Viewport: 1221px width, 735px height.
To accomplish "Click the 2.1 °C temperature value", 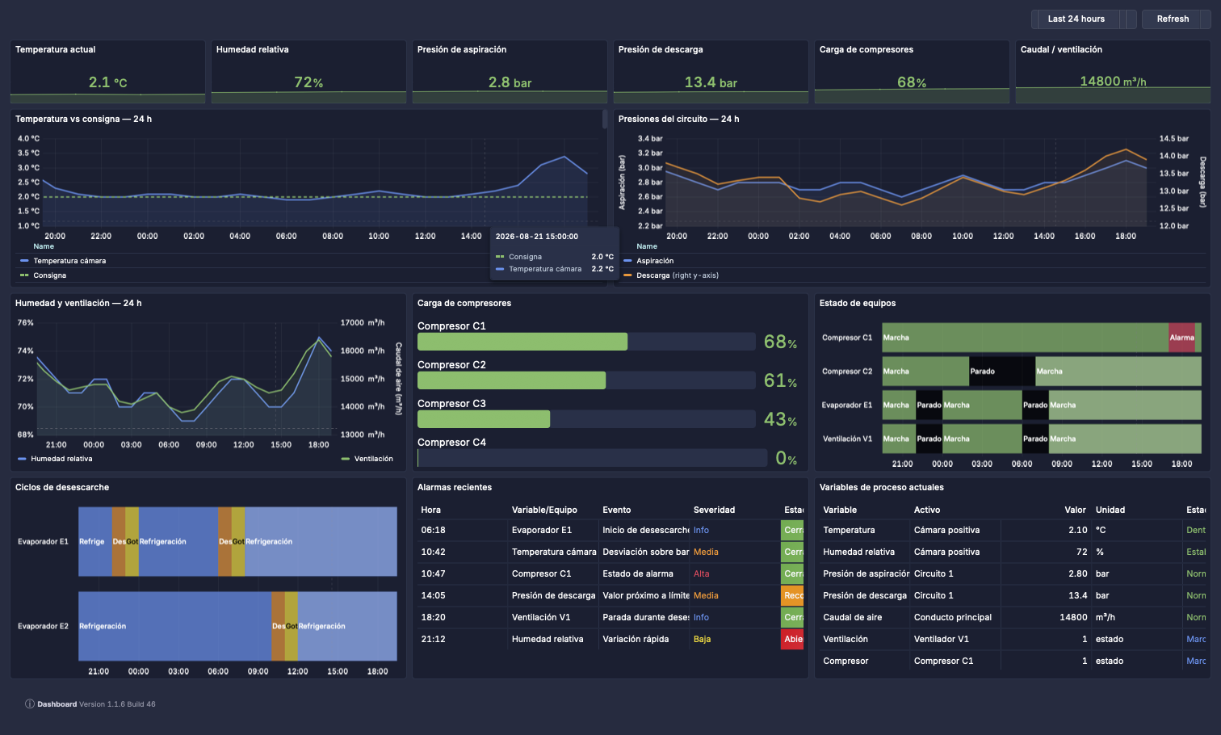I will (x=107, y=82).
